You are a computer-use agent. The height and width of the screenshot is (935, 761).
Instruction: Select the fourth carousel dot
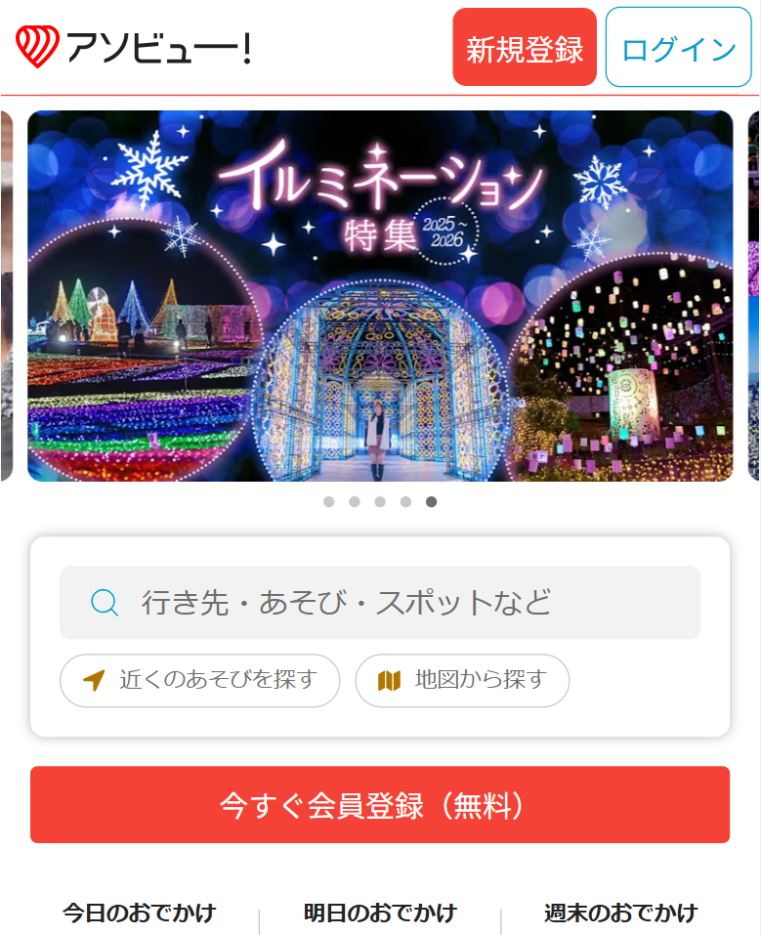(405, 502)
